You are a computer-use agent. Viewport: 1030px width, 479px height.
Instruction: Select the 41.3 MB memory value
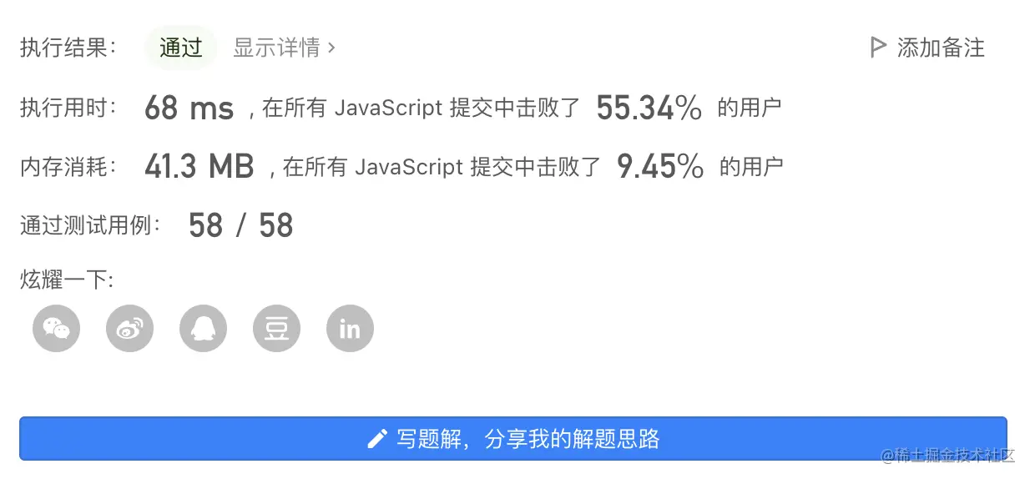click(199, 168)
